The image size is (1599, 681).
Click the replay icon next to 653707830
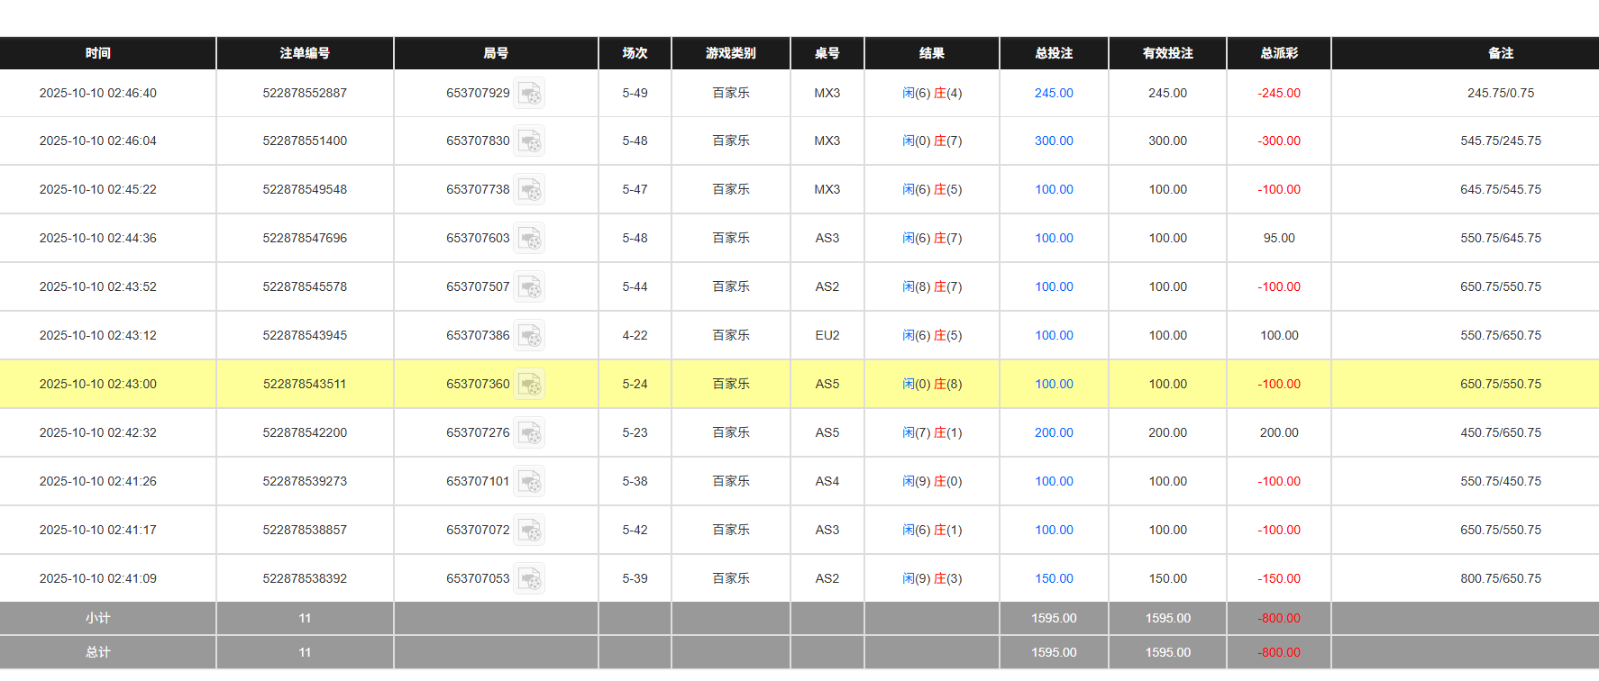(529, 141)
